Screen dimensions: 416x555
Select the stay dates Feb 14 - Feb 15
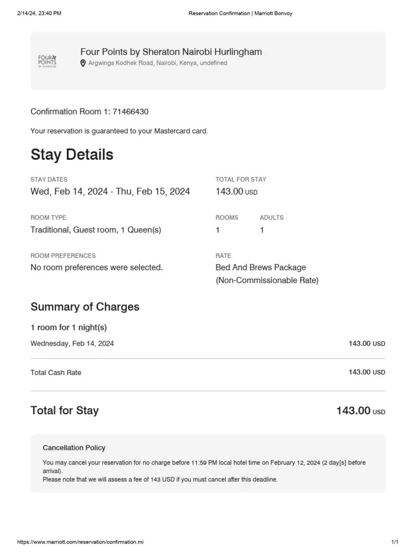click(110, 191)
